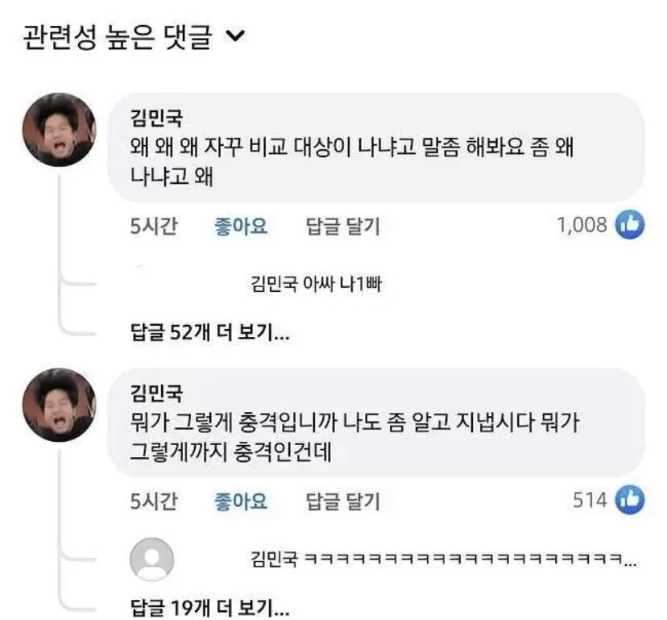The width and height of the screenshot is (667, 620).
Task: View the 1,008 reactions count
Action: (x=582, y=224)
